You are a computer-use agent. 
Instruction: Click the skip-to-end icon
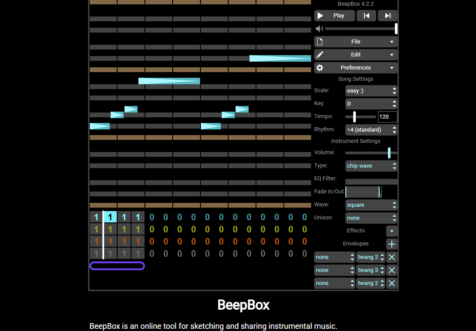click(x=387, y=16)
